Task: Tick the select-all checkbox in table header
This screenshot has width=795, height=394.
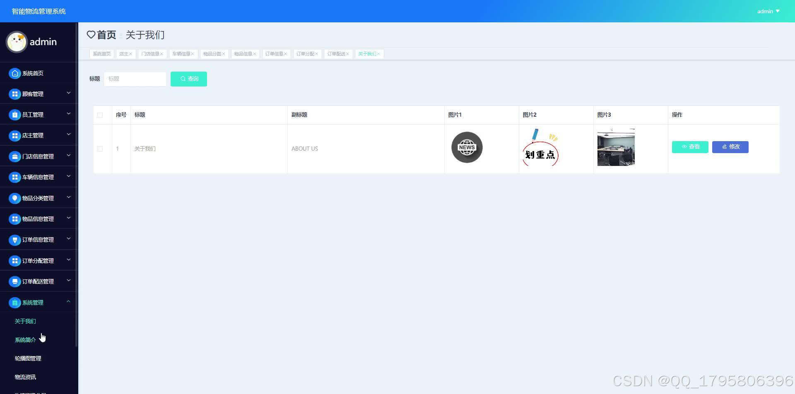Action: point(100,115)
